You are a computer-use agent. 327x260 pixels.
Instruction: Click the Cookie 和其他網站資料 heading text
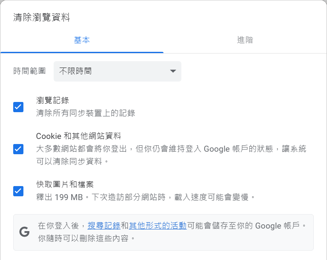coord(79,136)
